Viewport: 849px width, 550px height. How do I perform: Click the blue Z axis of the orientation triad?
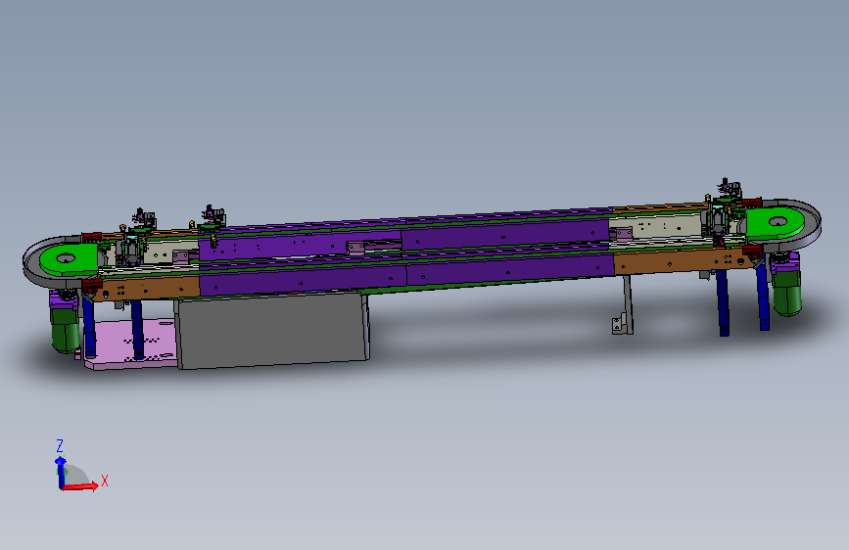point(60,473)
